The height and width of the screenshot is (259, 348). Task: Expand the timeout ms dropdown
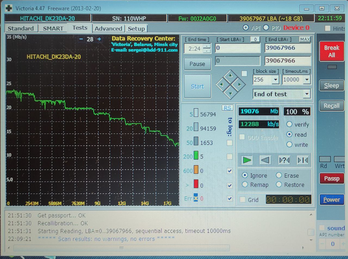307,80
